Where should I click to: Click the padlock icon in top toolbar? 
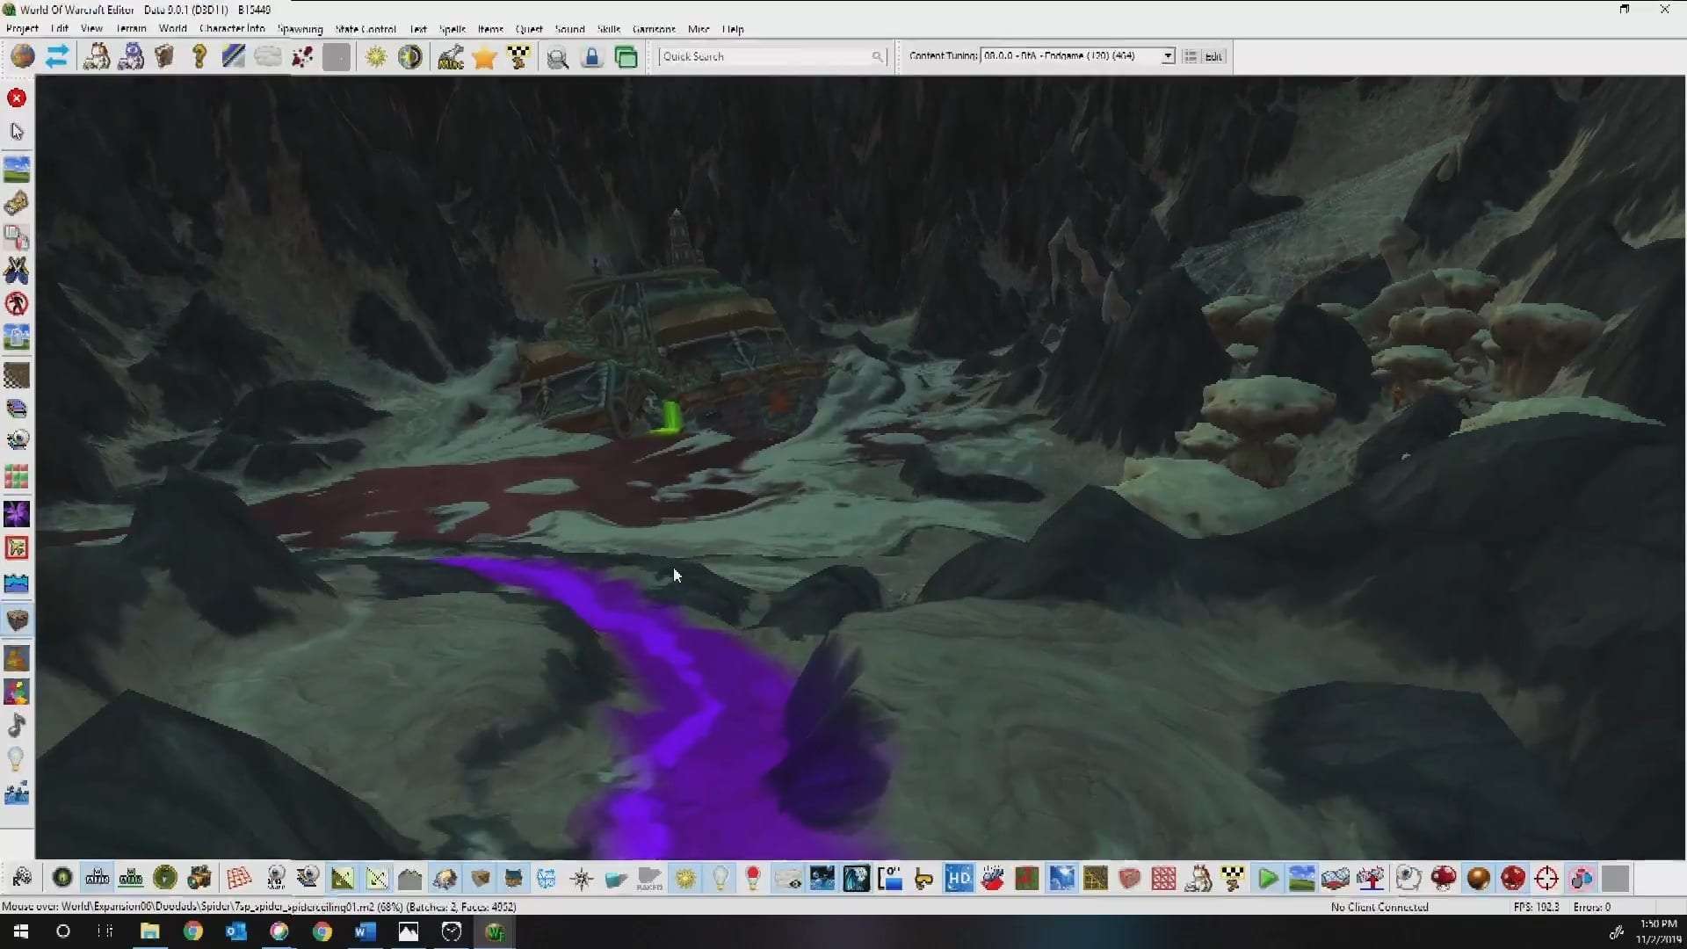(x=592, y=58)
